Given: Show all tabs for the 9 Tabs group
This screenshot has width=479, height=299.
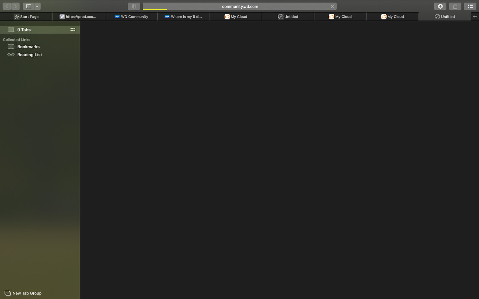Looking at the screenshot, I should point(73,29).
